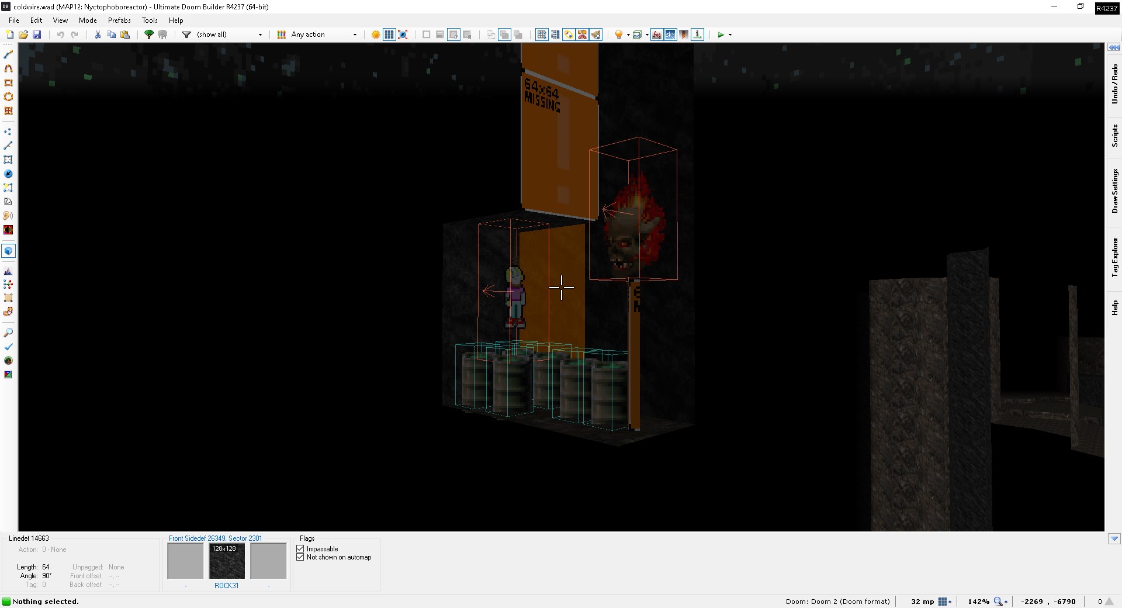Open the Undo / Redo side tab
This screenshot has height=608, width=1122.
click(1114, 84)
